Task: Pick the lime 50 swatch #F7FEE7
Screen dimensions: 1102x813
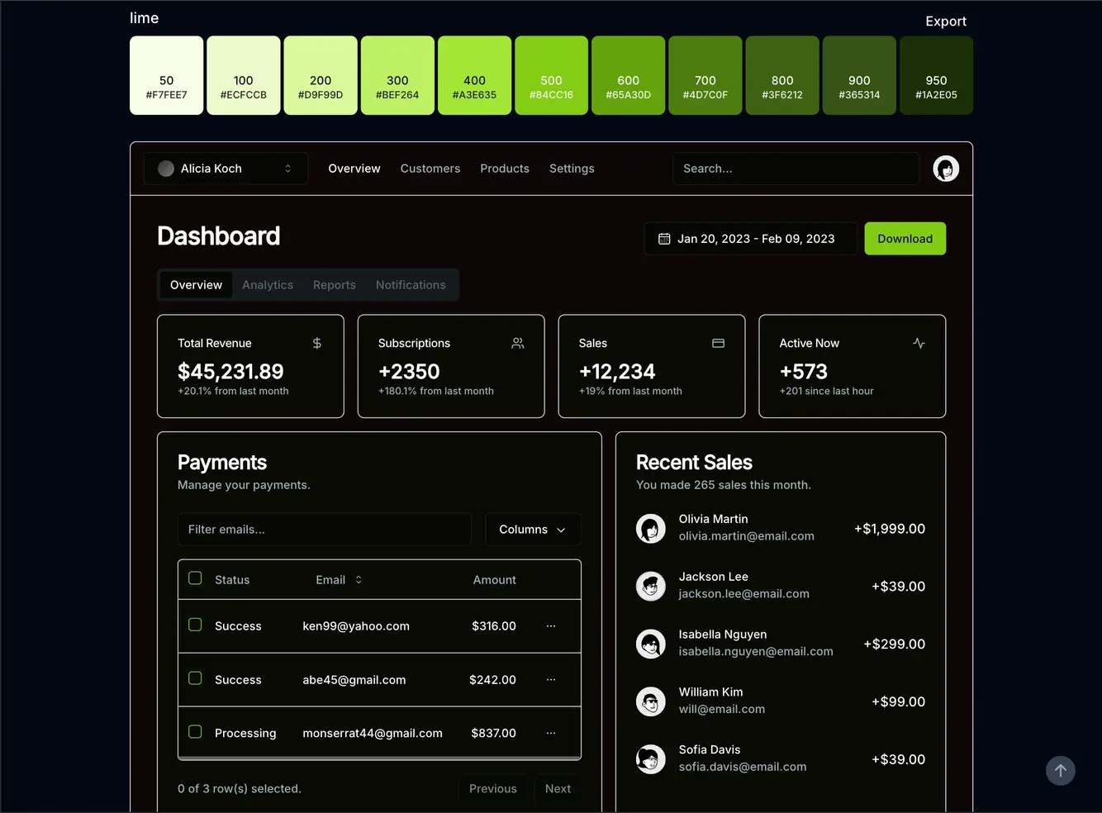Action: [167, 75]
